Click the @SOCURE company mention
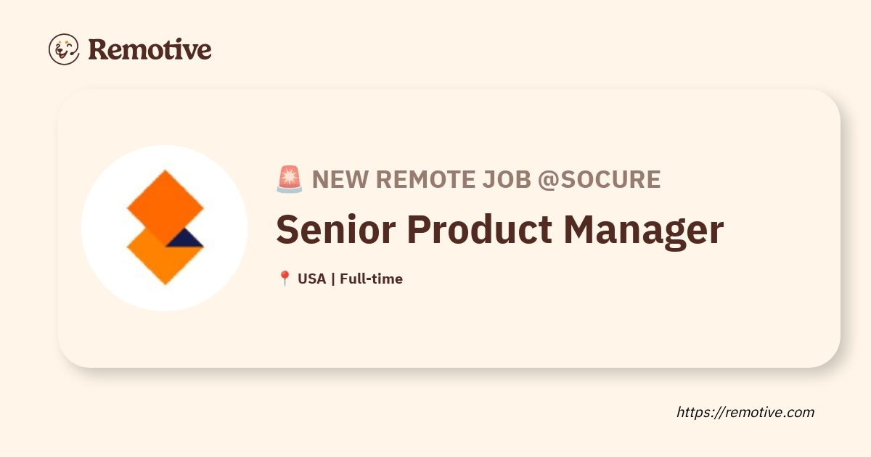Screen dimensions: 871x457 (599, 179)
